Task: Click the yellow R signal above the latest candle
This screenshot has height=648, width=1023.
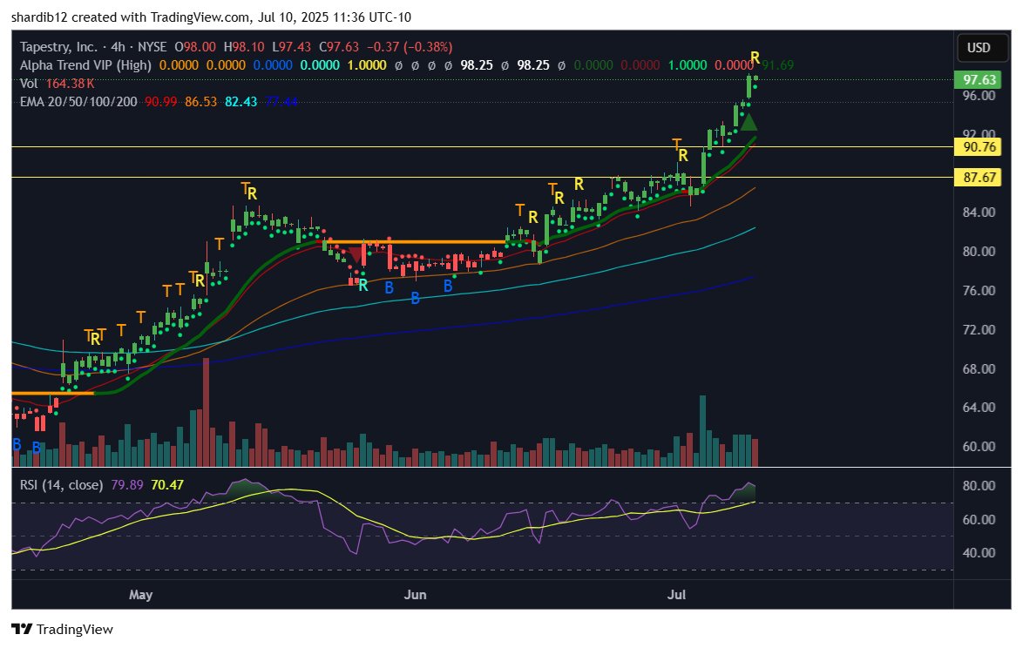Action: 755,57
